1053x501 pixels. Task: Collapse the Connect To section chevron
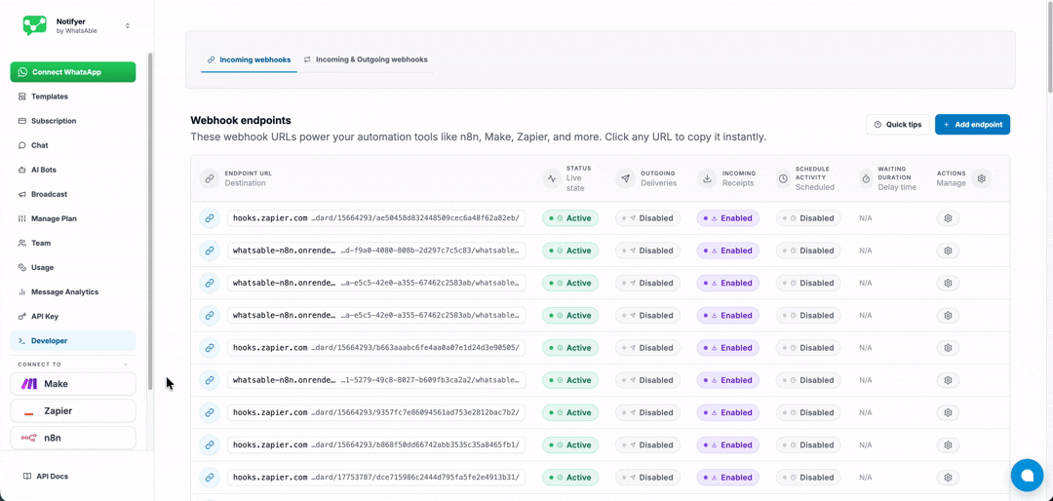click(125, 365)
